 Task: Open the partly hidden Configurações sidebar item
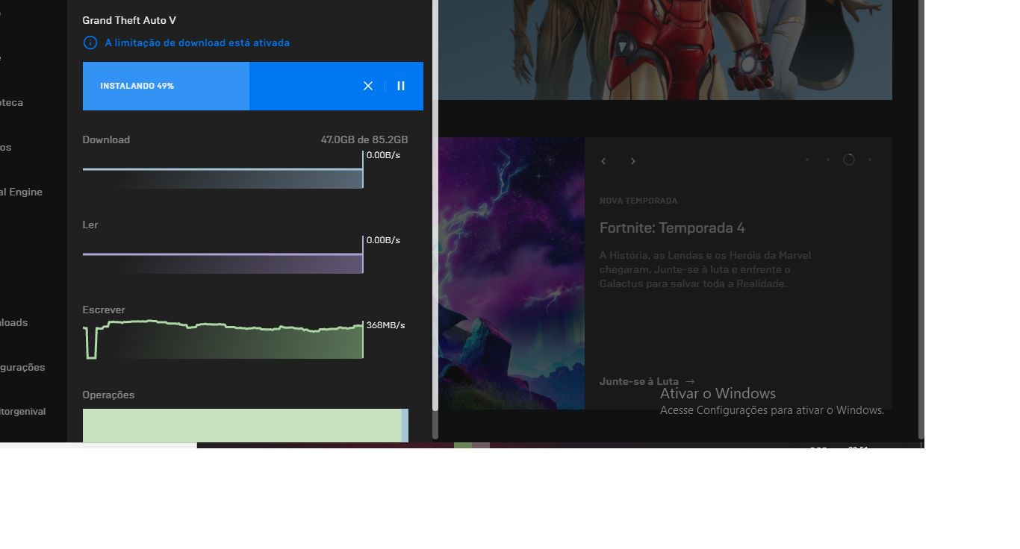point(22,367)
